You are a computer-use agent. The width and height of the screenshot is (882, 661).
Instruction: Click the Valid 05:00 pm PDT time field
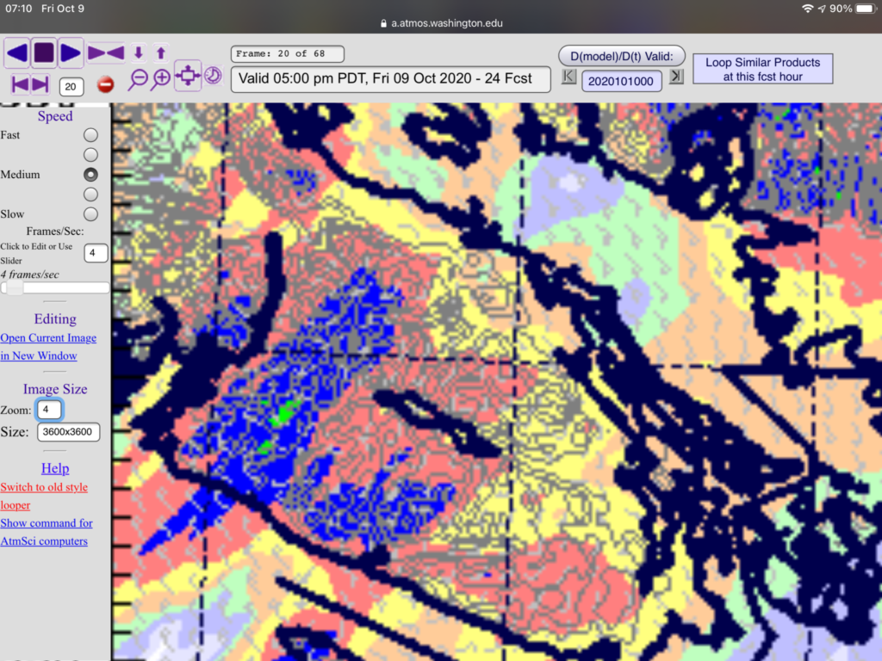click(x=391, y=78)
